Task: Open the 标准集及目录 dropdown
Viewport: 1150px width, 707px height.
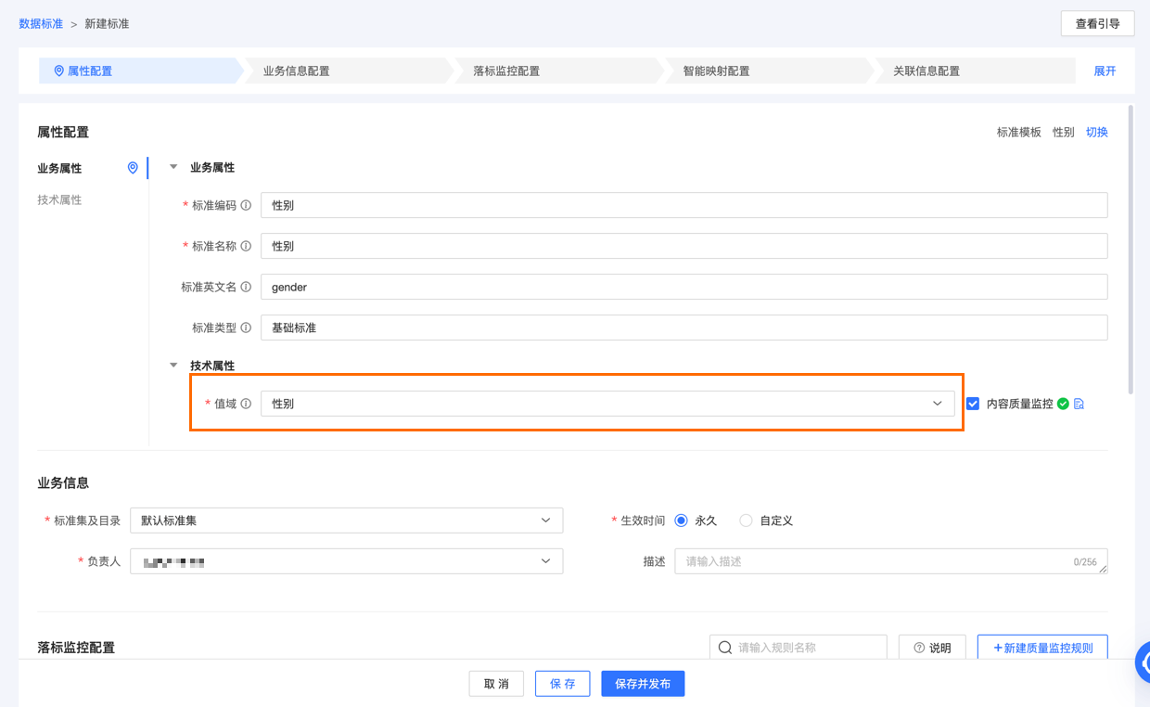Action: click(x=346, y=521)
